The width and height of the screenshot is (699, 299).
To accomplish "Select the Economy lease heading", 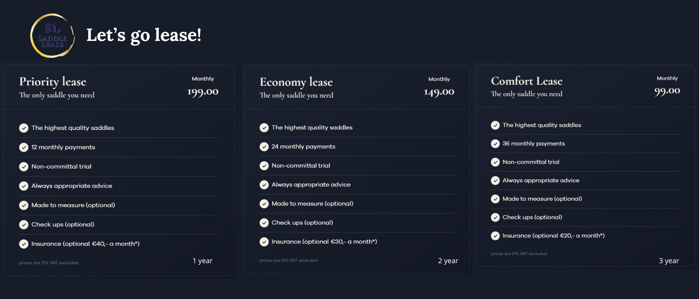I will [296, 82].
